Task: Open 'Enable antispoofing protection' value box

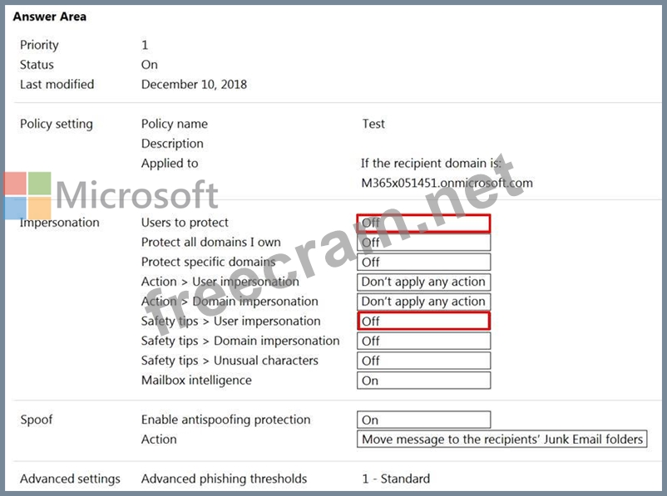Action: pyautogui.click(x=423, y=420)
